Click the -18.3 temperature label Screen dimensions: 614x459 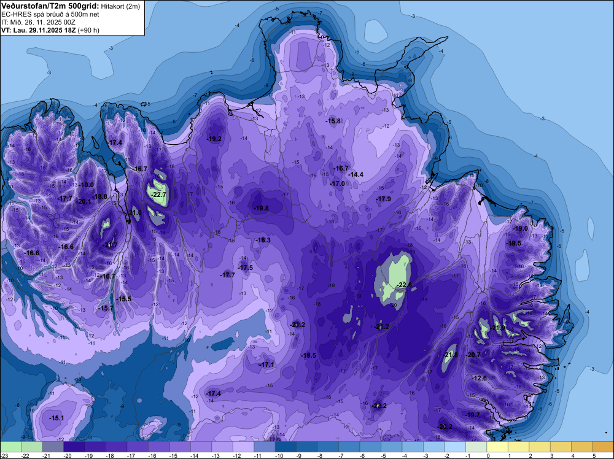tap(263, 241)
